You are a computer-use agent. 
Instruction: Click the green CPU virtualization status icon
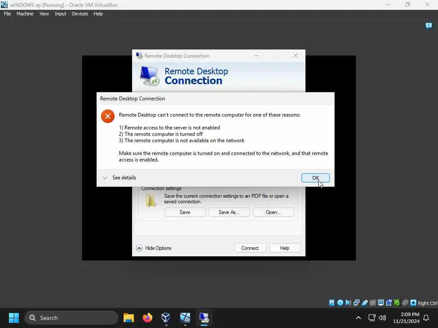pyautogui.click(x=397, y=303)
